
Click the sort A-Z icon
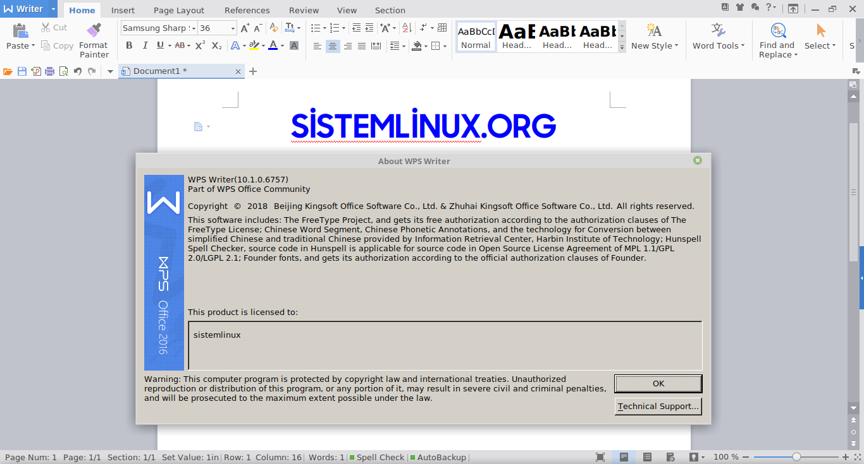(407, 28)
